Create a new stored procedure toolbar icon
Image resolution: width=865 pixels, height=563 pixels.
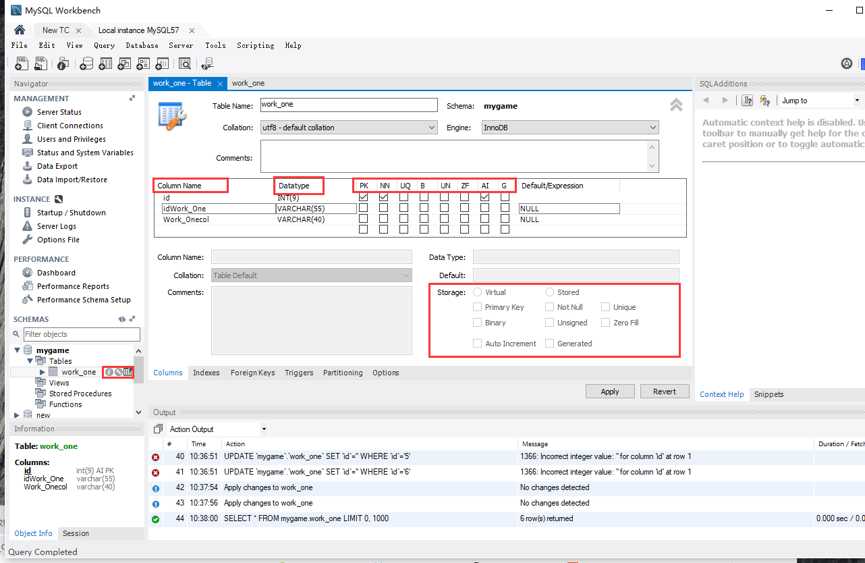point(143,64)
